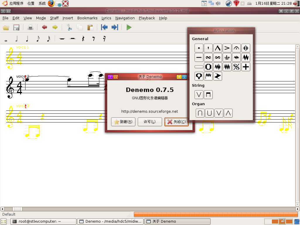Insert quarter rest
Image resolution: width=300 pixels, height=225 pixels.
(83, 39)
